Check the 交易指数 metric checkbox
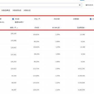The height and width of the screenshot is (94, 94). pos(72,19)
